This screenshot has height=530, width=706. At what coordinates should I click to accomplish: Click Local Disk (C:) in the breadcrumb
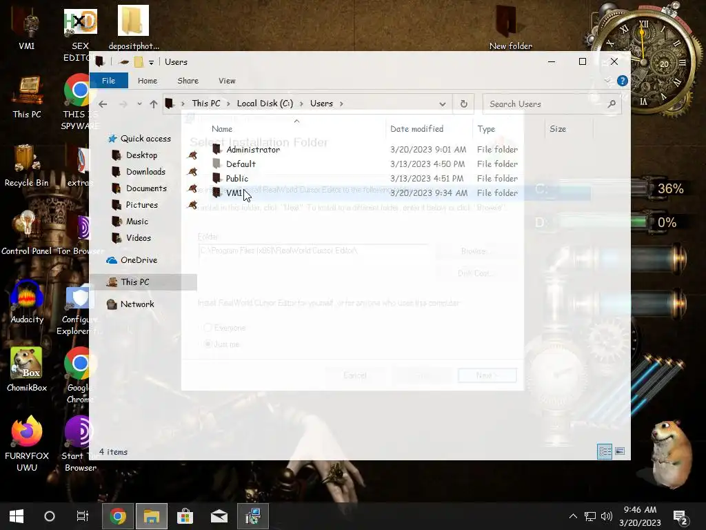pos(265,104)
